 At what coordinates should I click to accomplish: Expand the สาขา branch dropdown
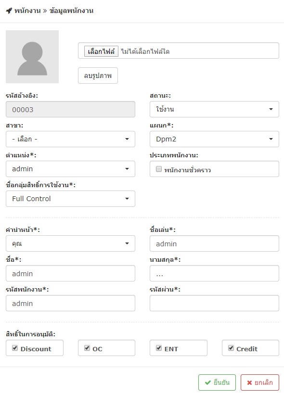coord(70,139)
